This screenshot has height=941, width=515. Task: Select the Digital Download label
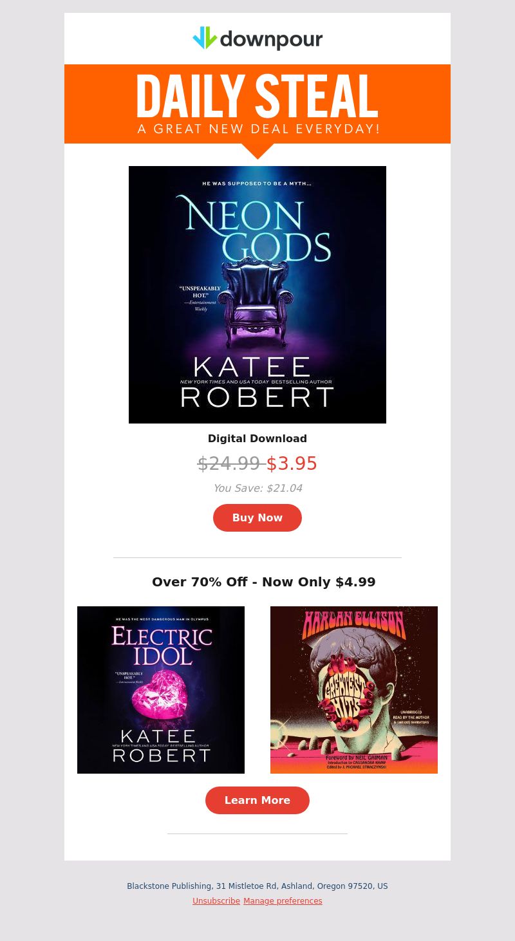pos(257,438)
